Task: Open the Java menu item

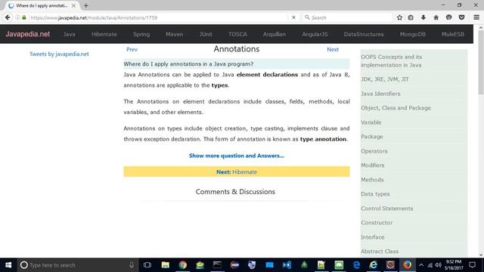Action: [x=69, y=34]
